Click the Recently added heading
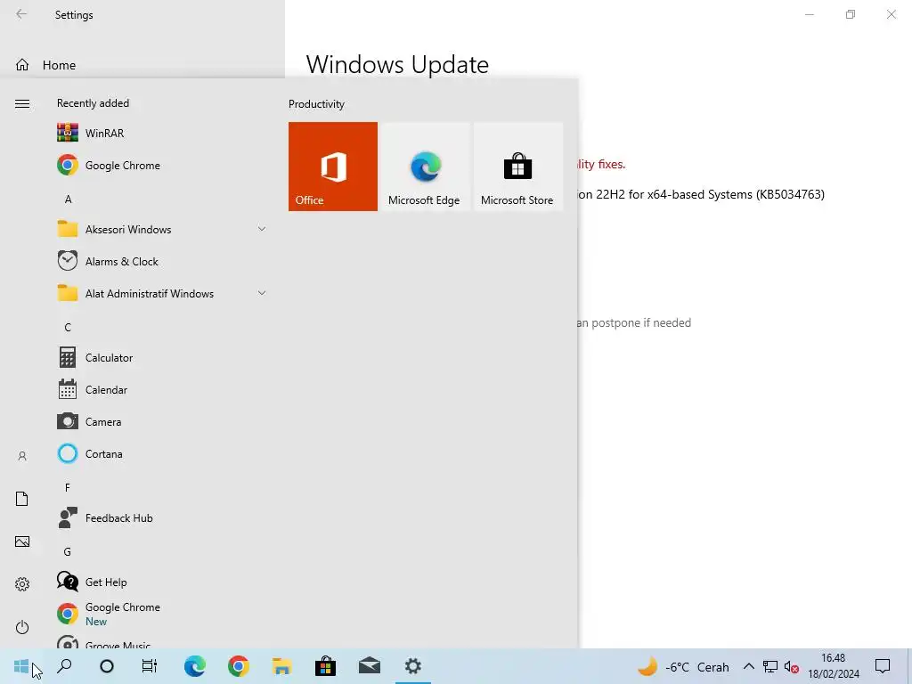The width and height of the screenshot is (912, 684). (93, 103)
